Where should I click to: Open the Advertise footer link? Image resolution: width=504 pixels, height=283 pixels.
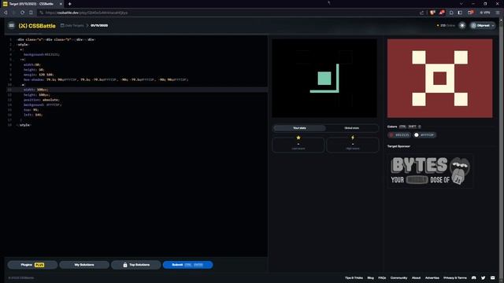pos(432,277)
